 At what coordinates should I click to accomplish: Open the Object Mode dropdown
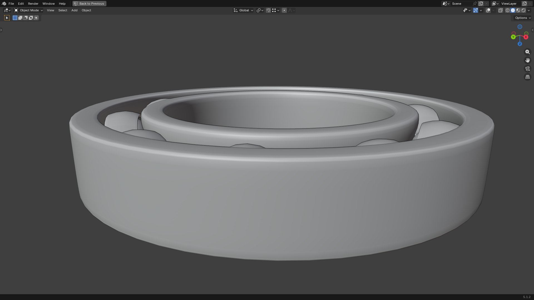click(28, 10)
